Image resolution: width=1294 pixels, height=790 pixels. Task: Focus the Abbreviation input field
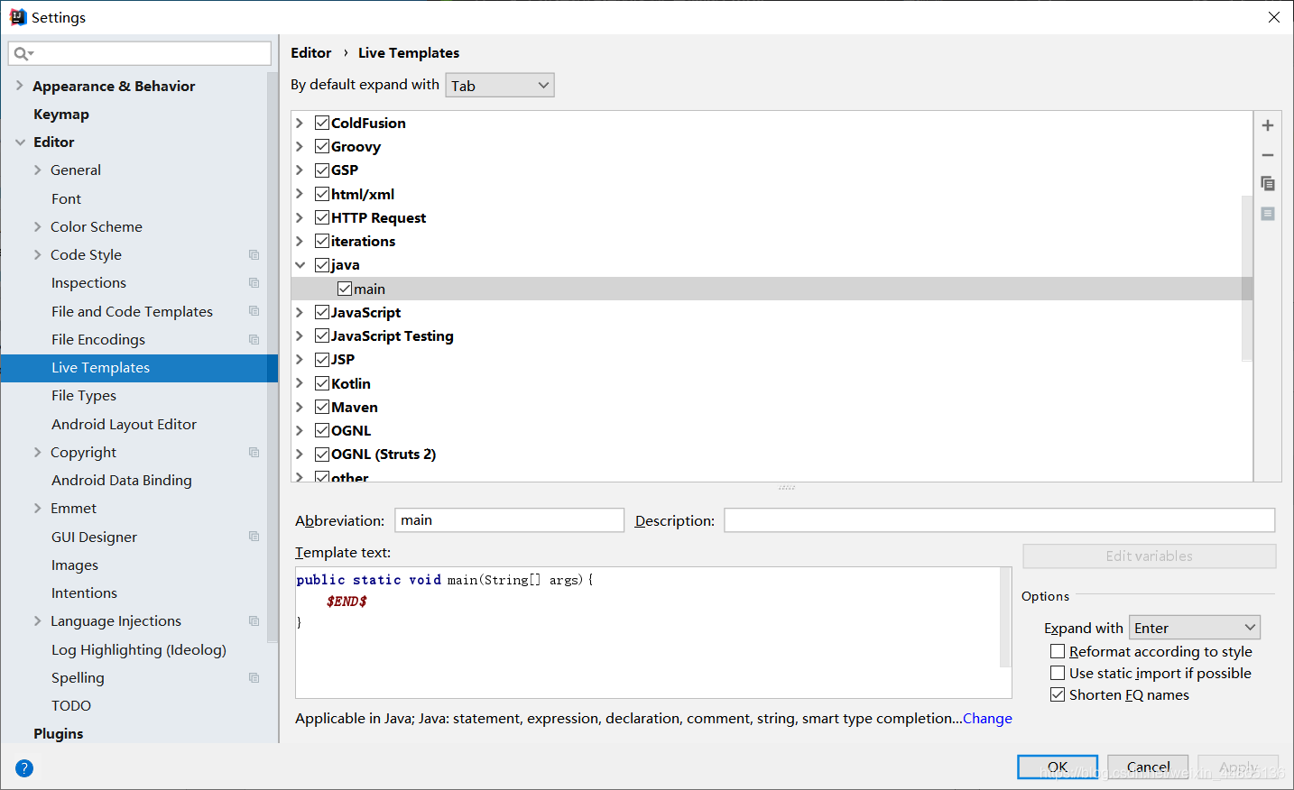[509, 520]
